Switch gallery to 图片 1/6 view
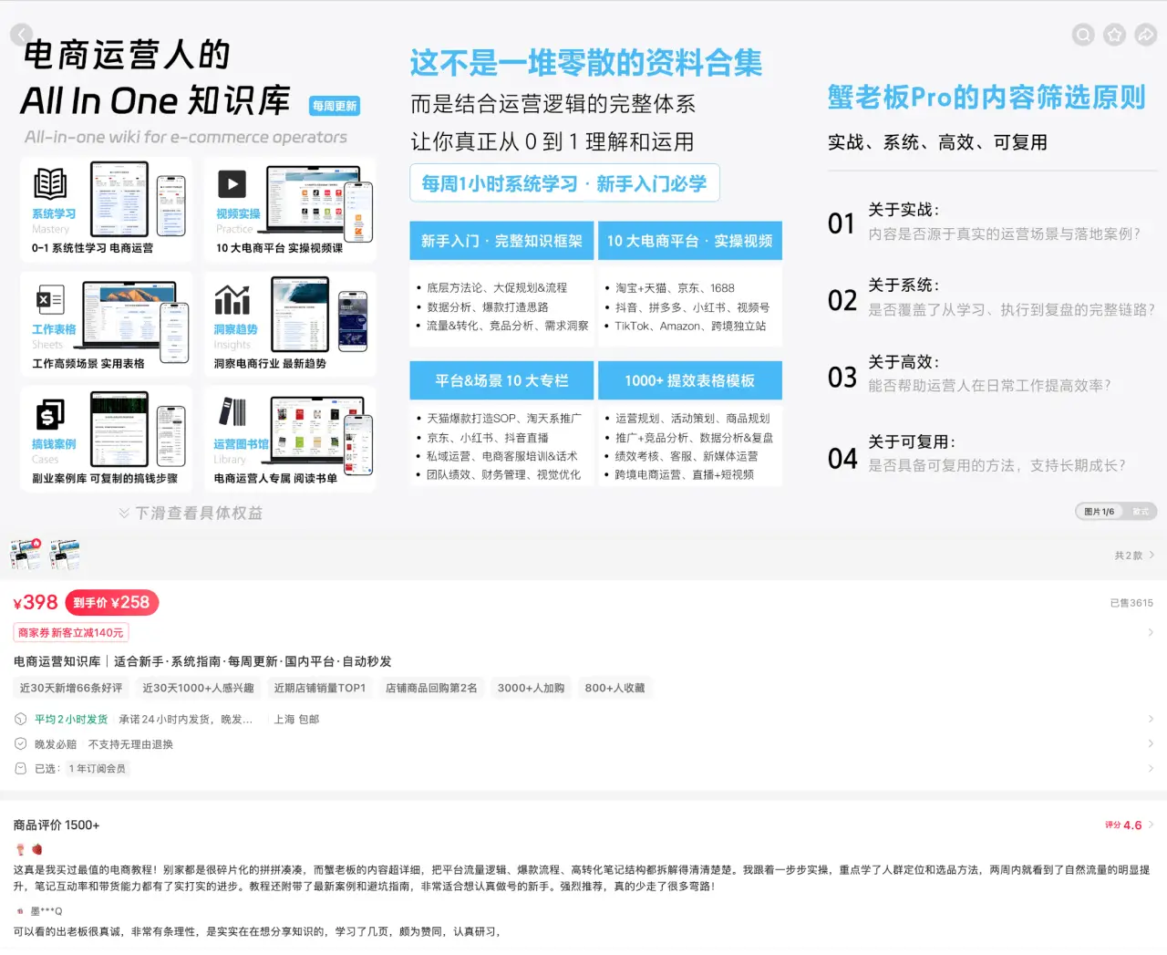The width and height of the screenshot is (1167, 955). tap(1100, 512)
